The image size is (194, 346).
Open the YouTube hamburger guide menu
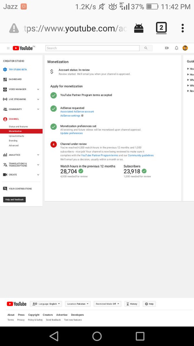pyautogui.click(x=8, y=48)
